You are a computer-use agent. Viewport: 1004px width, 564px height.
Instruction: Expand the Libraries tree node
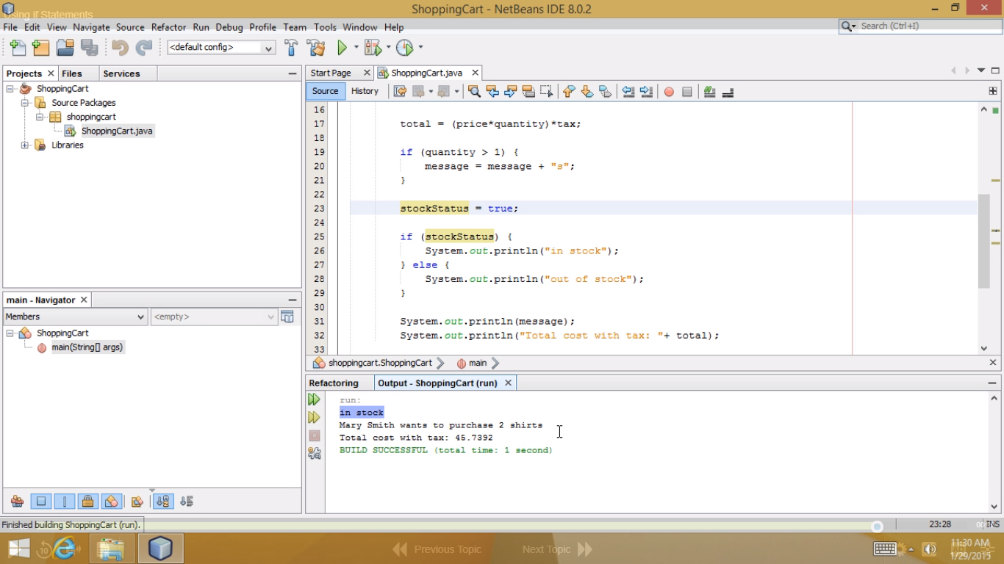point(25,145)
